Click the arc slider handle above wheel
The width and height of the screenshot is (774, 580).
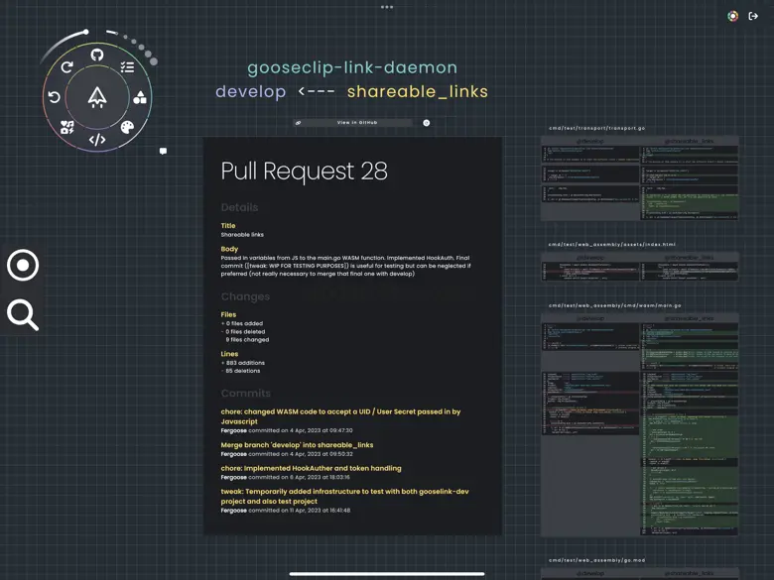(86, 33)
